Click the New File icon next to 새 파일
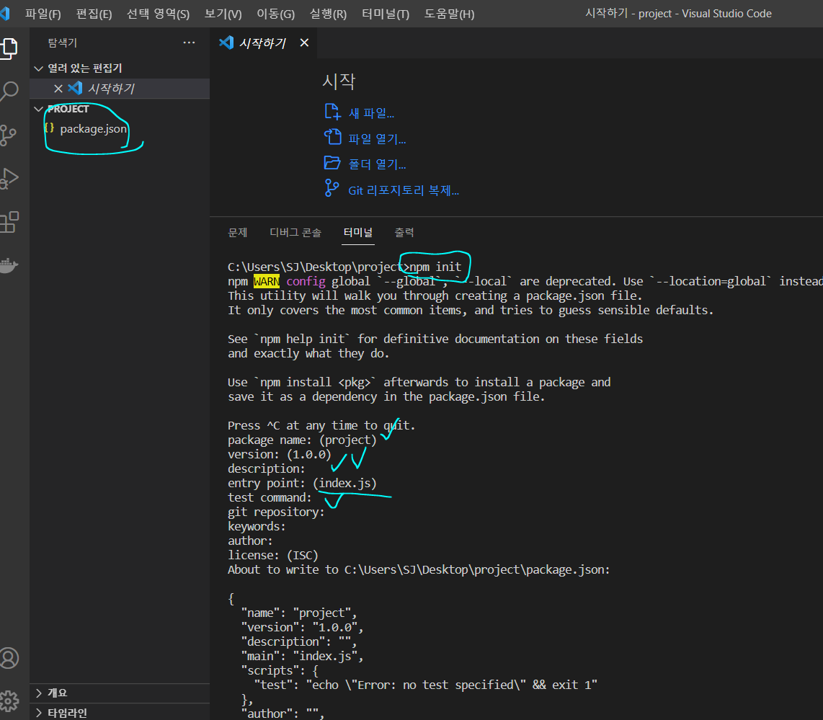 332,112
